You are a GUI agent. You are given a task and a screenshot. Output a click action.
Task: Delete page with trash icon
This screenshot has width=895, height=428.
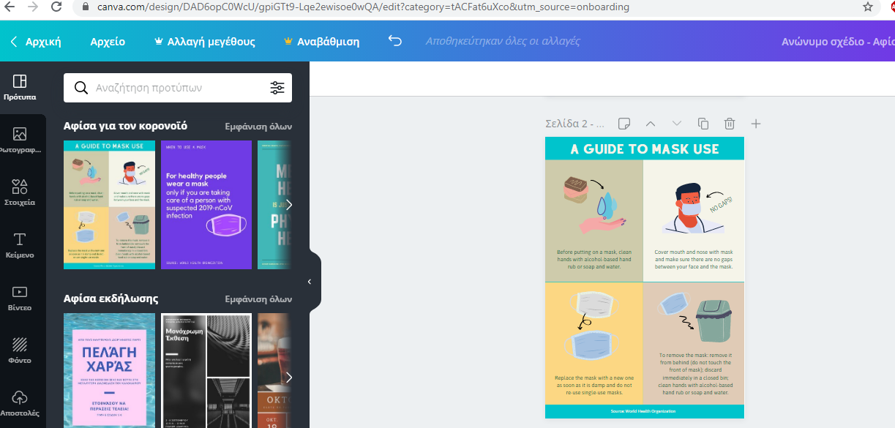pyautogui.click(x=730, y=124)
